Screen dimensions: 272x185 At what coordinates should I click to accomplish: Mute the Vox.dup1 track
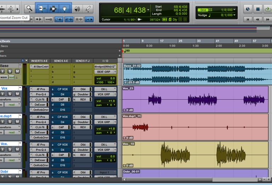click(17, 122)
